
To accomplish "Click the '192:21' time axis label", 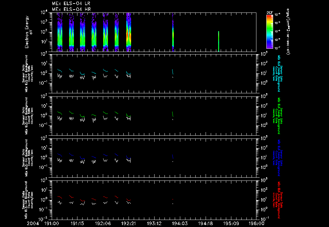I will click(x=129, y=223).
